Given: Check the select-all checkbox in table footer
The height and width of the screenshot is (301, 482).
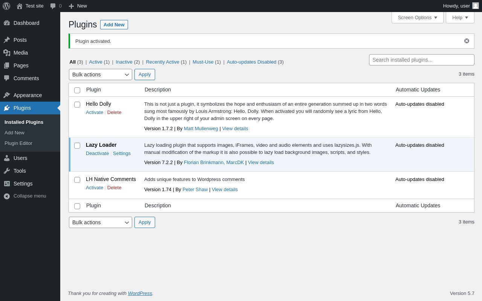Looking at the screenshot, I should click(77, 206).
